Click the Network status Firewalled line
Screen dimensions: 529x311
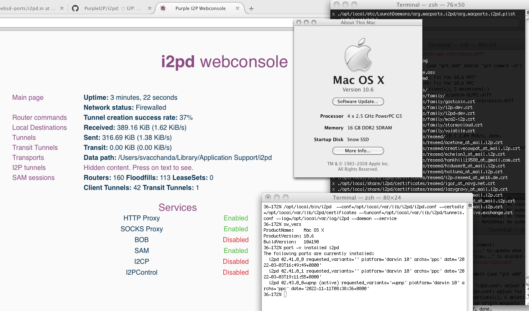click(125, 107)
